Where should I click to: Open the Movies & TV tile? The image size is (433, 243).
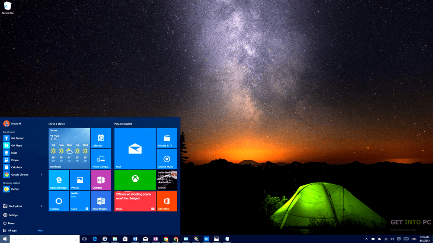point(167,138)
